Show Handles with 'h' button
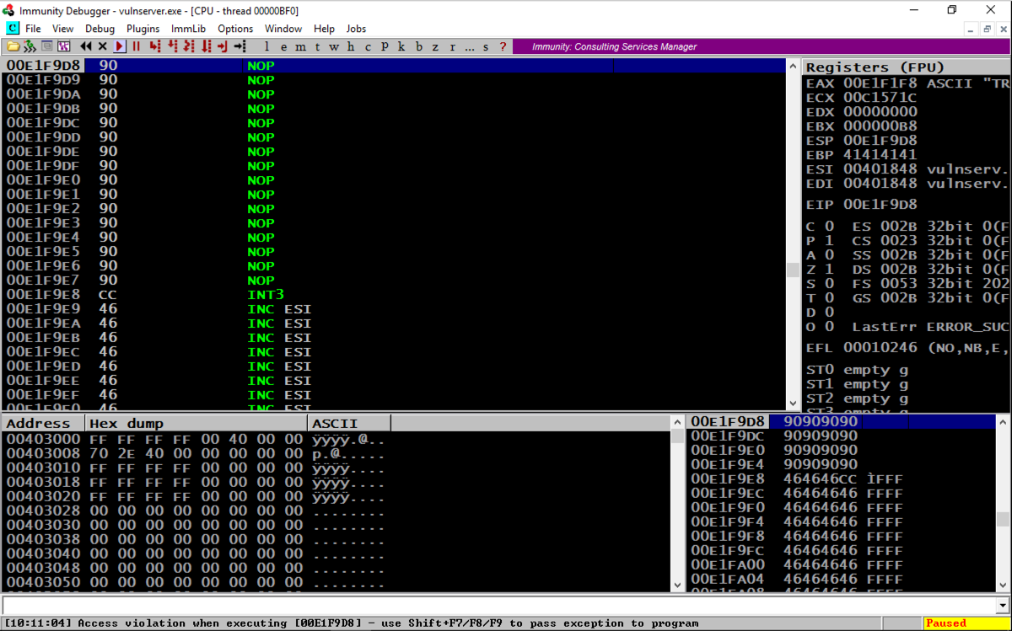The height and width of the screenshot is (631, 1012). tap(351, 46)
